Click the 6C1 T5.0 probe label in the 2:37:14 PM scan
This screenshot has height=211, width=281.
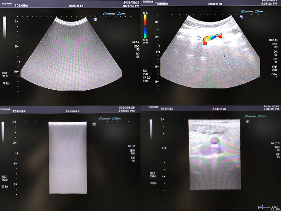click(x=5, y=75)
